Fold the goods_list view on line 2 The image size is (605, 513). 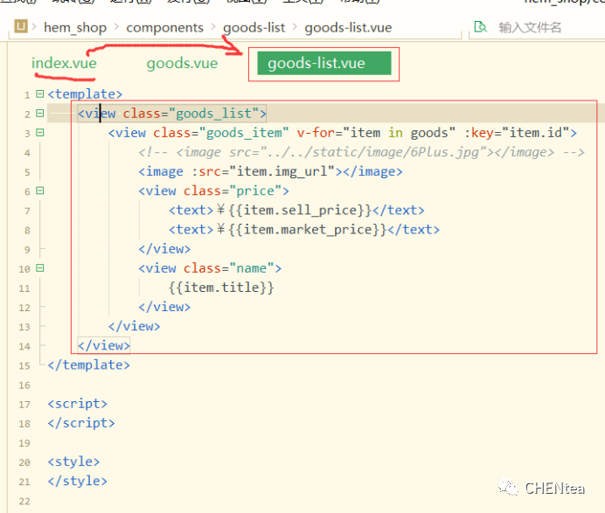coord(40,114)
